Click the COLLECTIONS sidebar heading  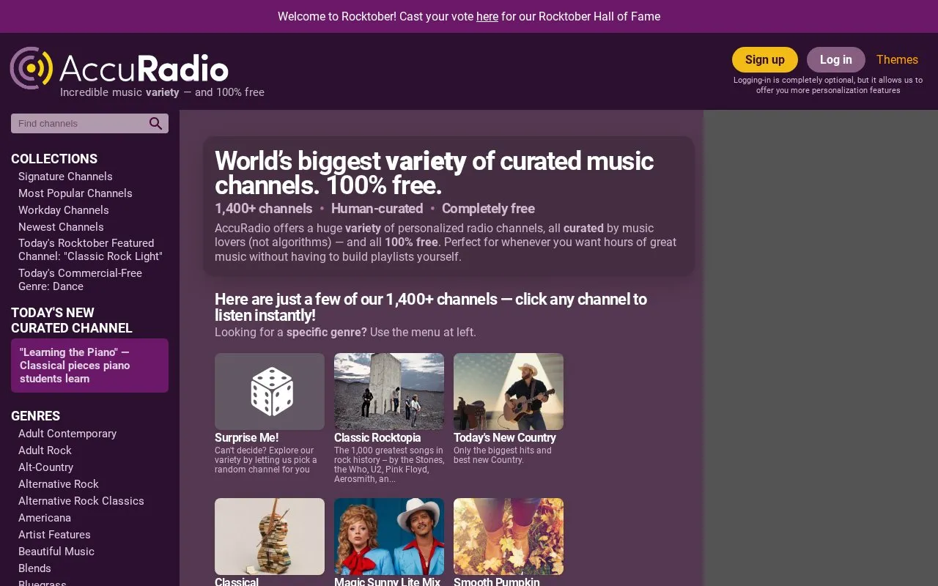pyautogui.click(x=54, y=159)
